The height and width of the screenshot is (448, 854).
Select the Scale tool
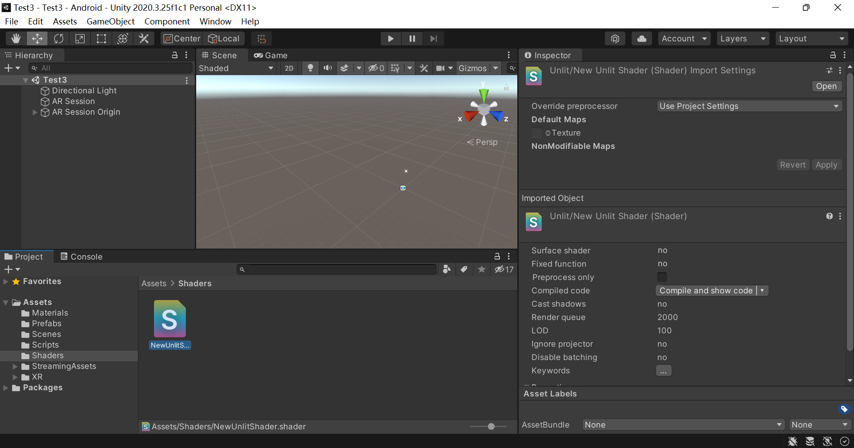point(80,39)
